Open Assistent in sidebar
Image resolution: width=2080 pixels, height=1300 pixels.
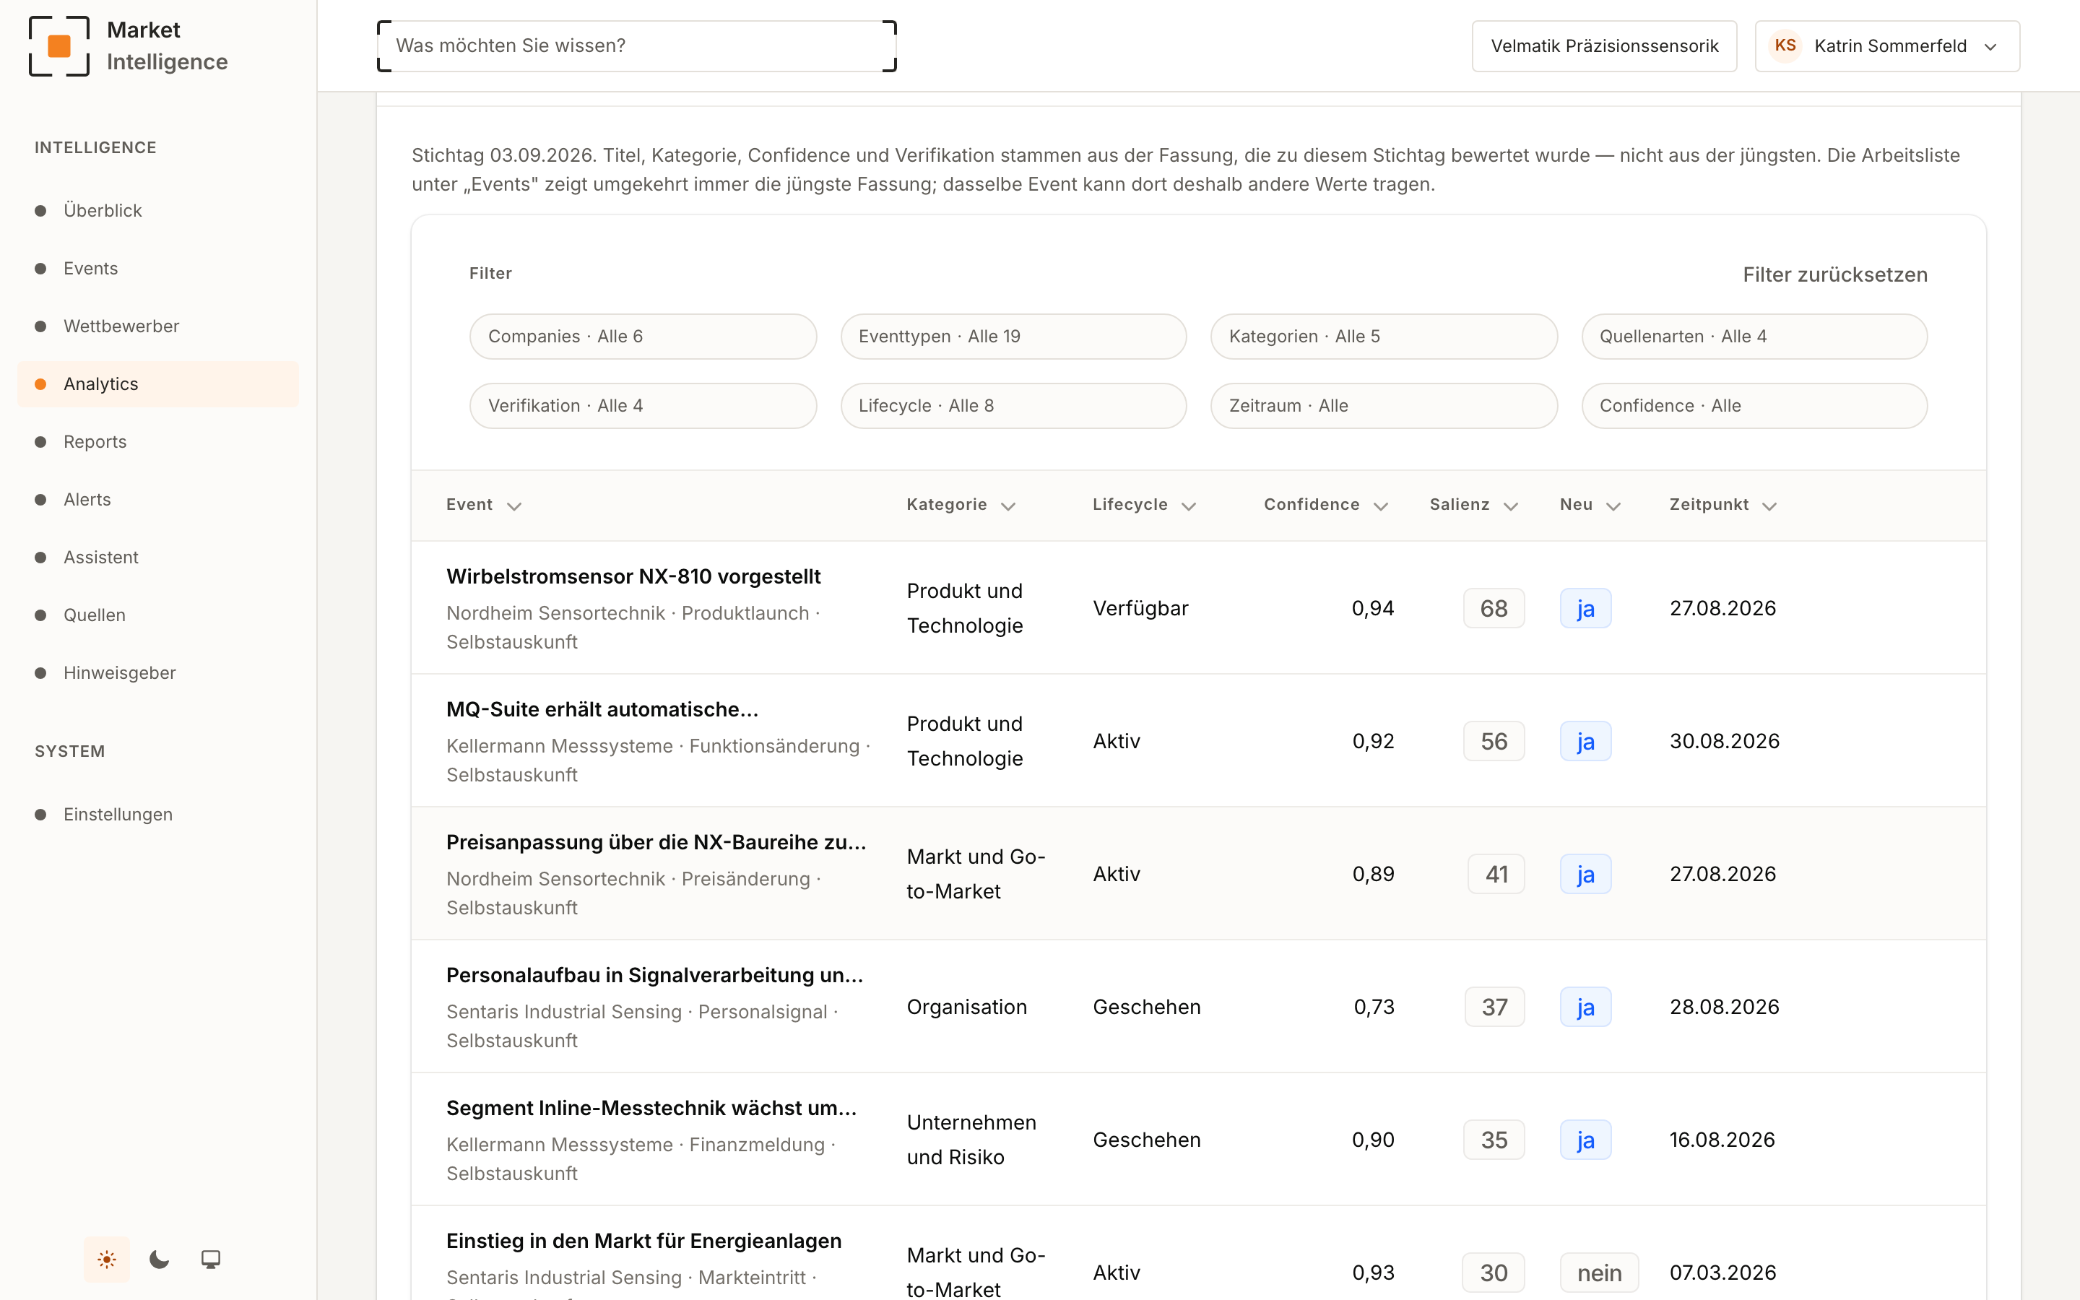(158, 557)
